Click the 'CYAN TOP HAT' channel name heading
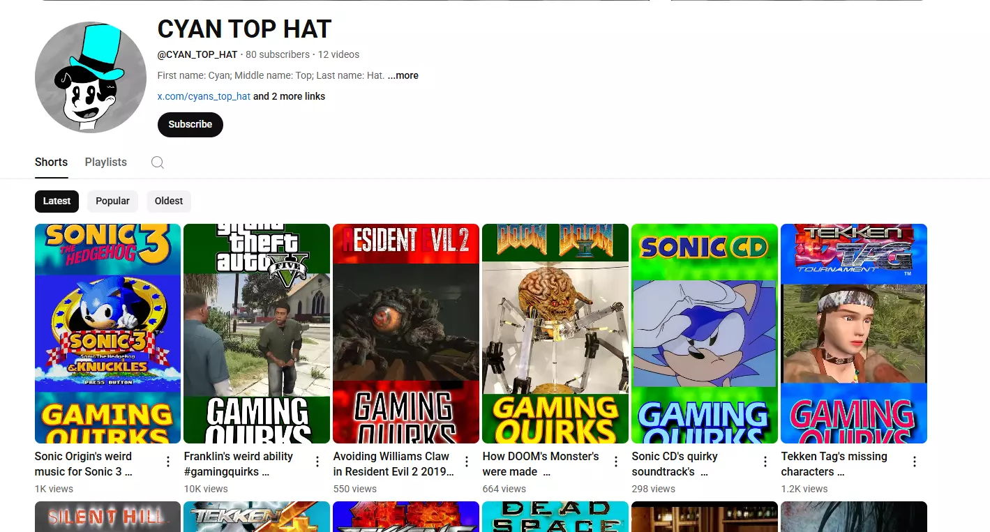 (244, 29)
